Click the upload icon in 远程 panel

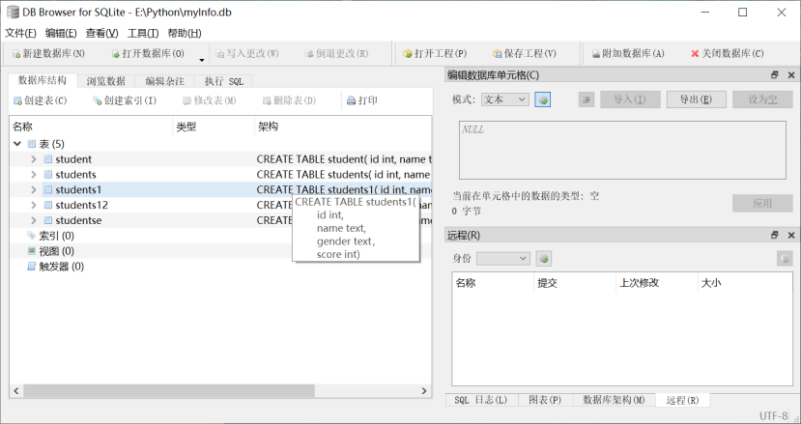785,259
